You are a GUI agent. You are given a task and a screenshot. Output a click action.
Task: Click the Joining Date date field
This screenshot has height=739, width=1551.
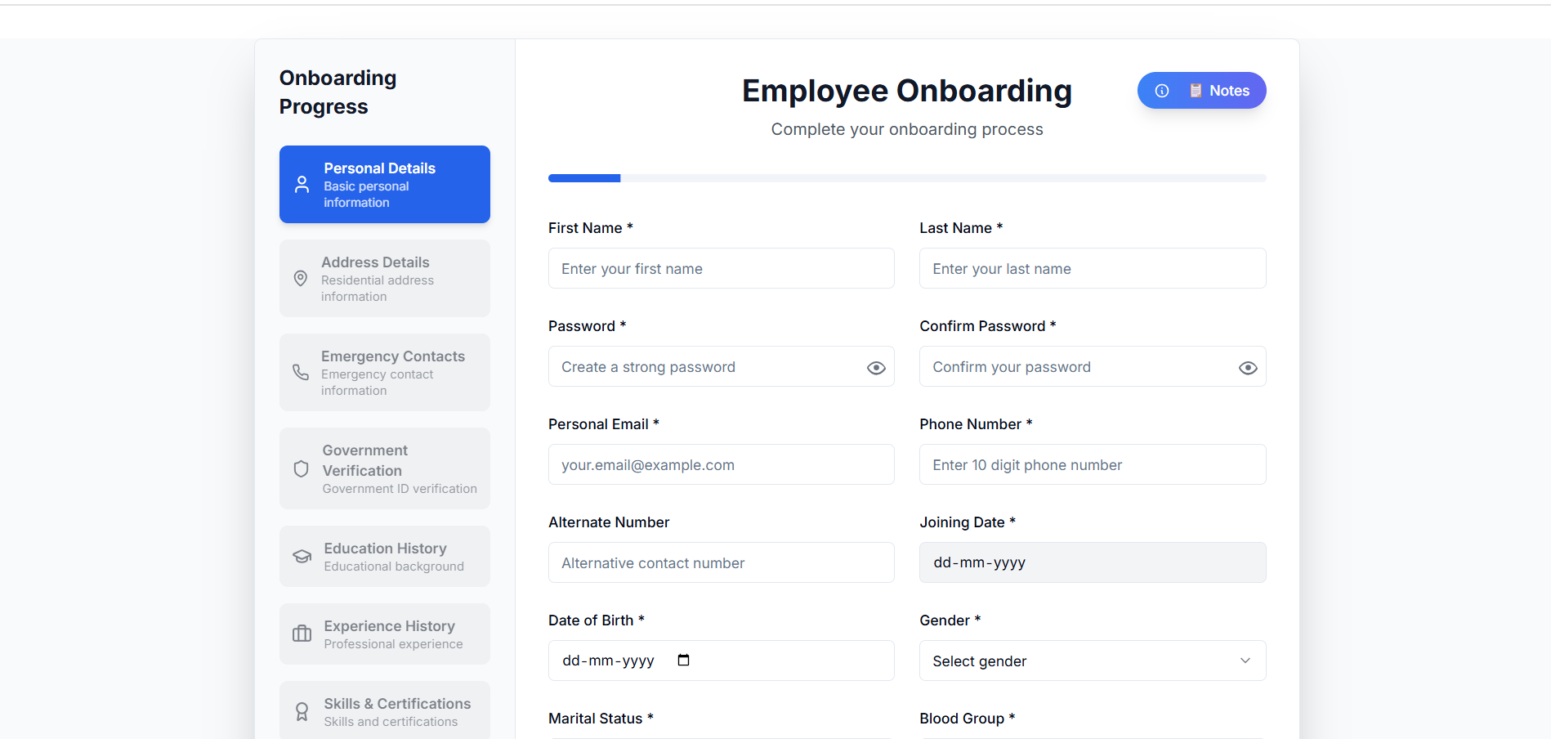click(x=1093, y=562)
